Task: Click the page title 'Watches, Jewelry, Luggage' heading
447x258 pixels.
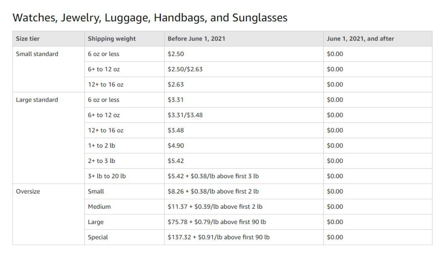Action: click(150, 18)
